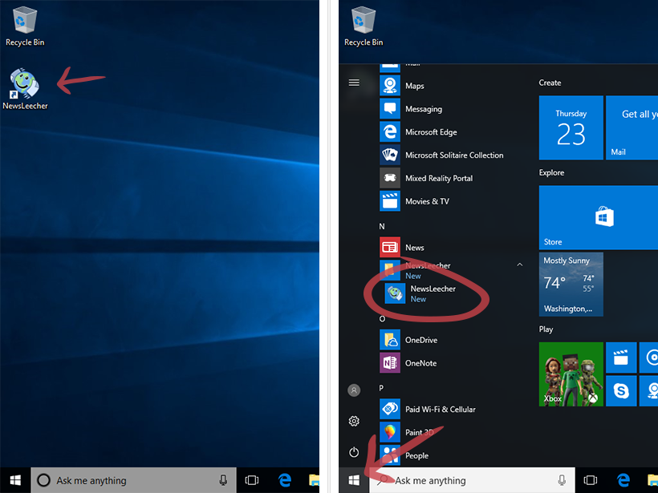This screenshot has height=493, width=658.
Task: Click the Explore tile group header
Action: [x=551, y=172]
